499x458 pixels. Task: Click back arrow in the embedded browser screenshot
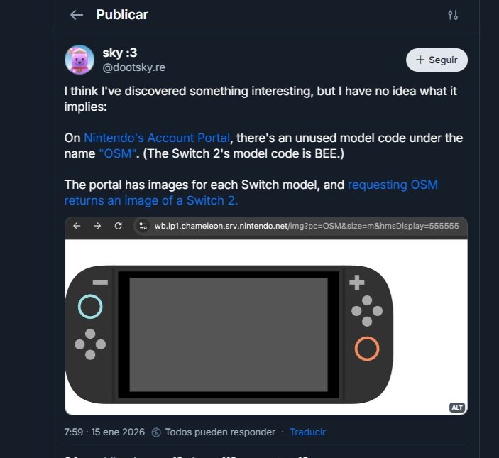point(77,226)
